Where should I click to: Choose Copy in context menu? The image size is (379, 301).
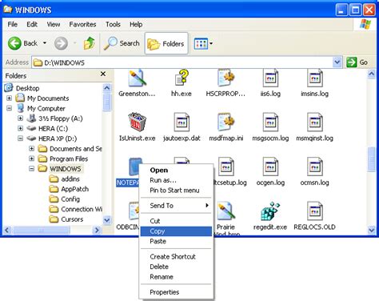tap(176, 231)
